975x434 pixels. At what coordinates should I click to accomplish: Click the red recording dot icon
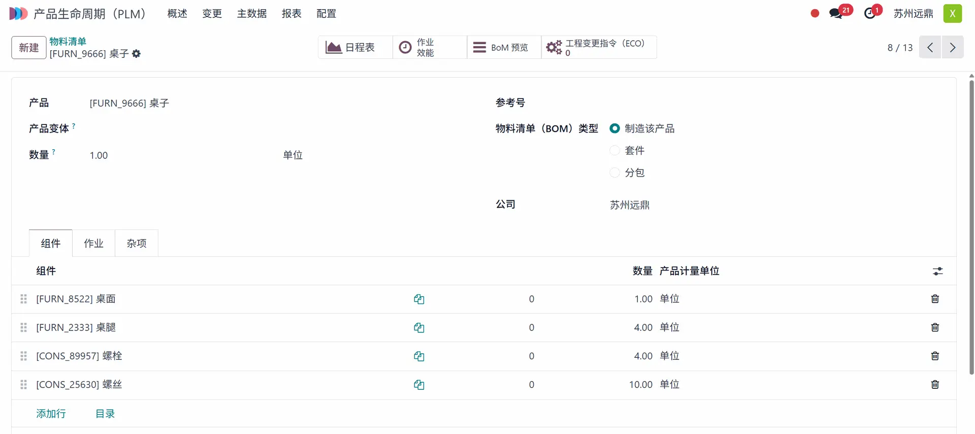[815, 14]
